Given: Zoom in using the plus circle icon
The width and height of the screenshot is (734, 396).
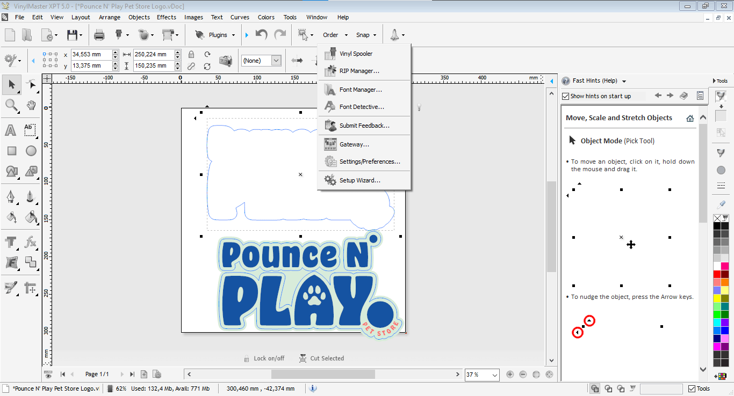Looking at the screenshot, I should tap(510, 375).
